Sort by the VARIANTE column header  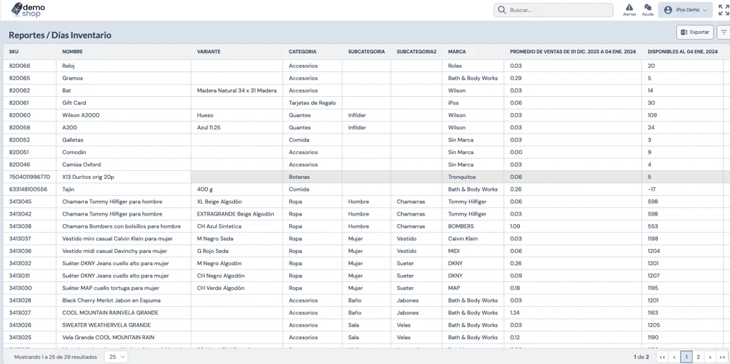pyautogui.click(x=209, y=52)
